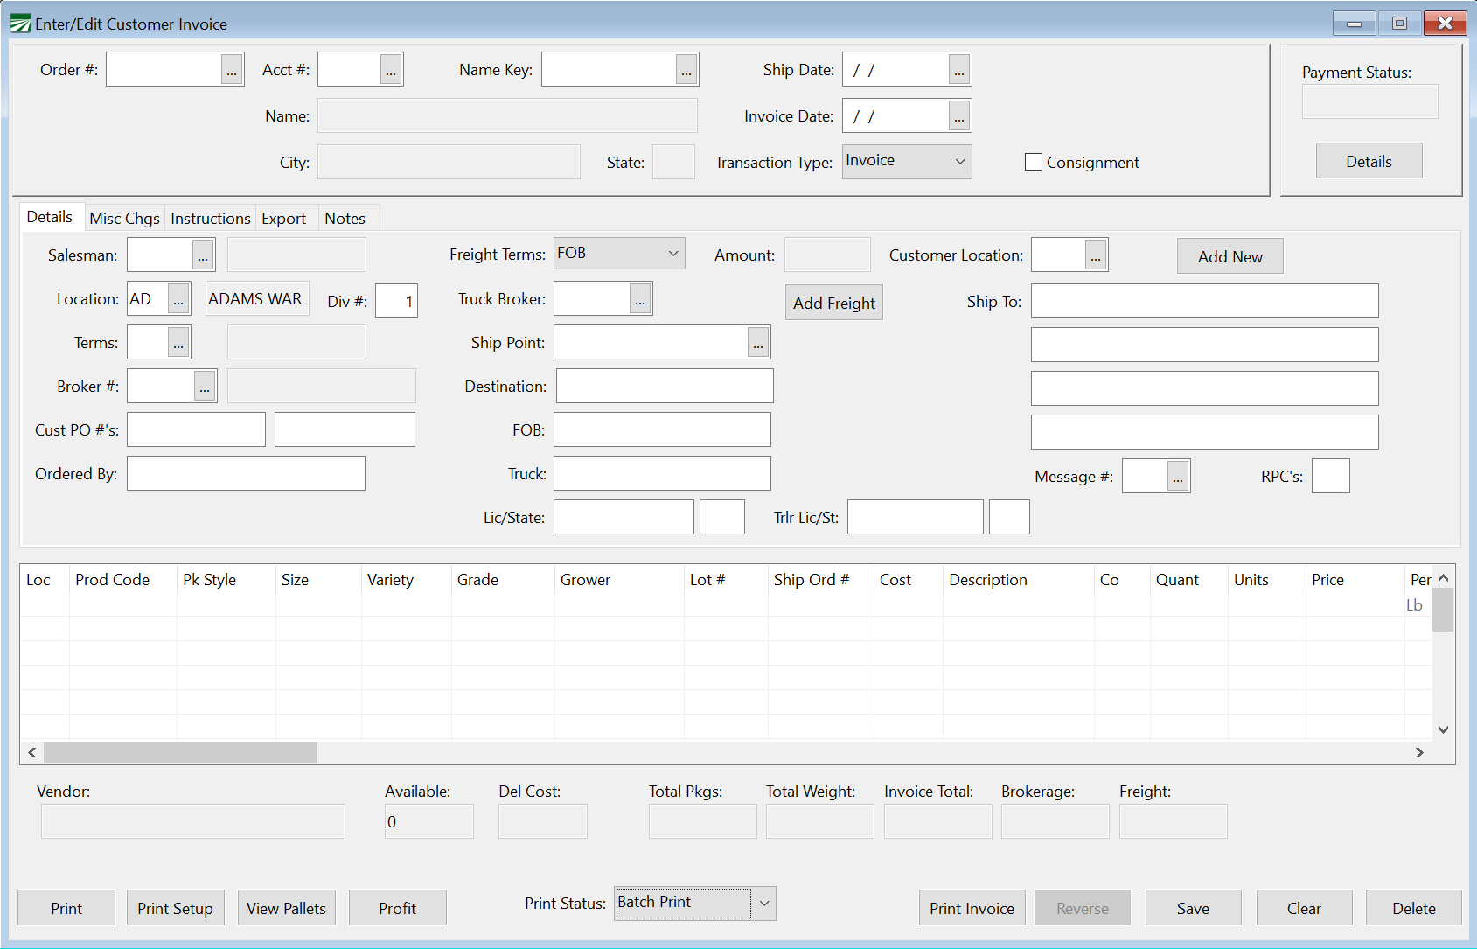Viewport: 1477px width, 949px height.
Task: Switch to the Misc Chgs tab
Action: [124, 219]
